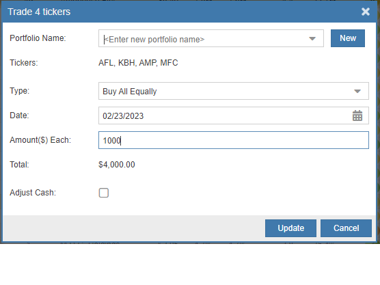Viewport: 380px width, 285px height.
Task: Click the AFL, KBH, AMP, MFC ticker list
Action: (x=138, y=63)
